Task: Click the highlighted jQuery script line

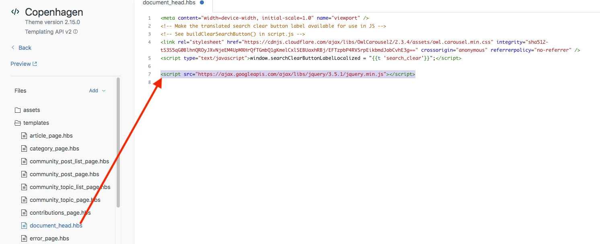Action: point(288,74)
